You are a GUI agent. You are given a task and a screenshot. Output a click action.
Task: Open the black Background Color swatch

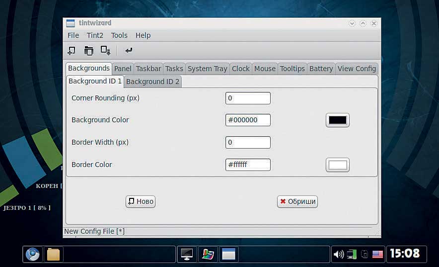click(x=338, y=120)
